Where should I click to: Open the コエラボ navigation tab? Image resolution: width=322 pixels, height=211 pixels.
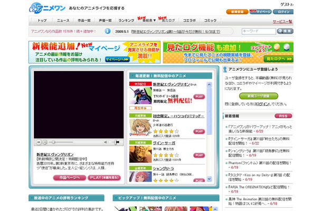(190, 21)
